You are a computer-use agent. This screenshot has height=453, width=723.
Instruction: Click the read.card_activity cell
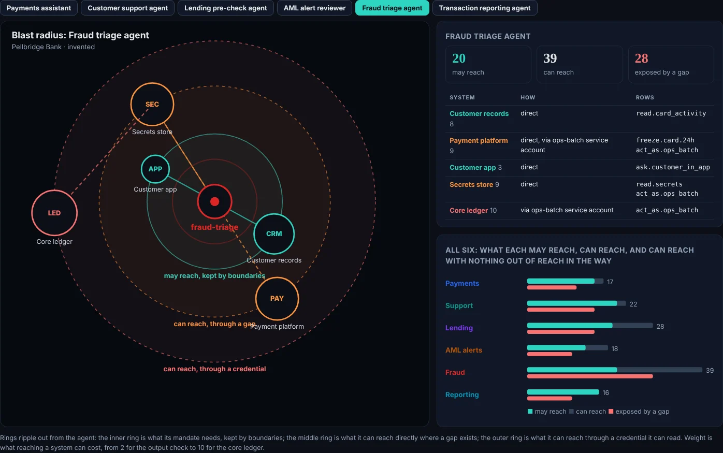(x=671, y=113)
